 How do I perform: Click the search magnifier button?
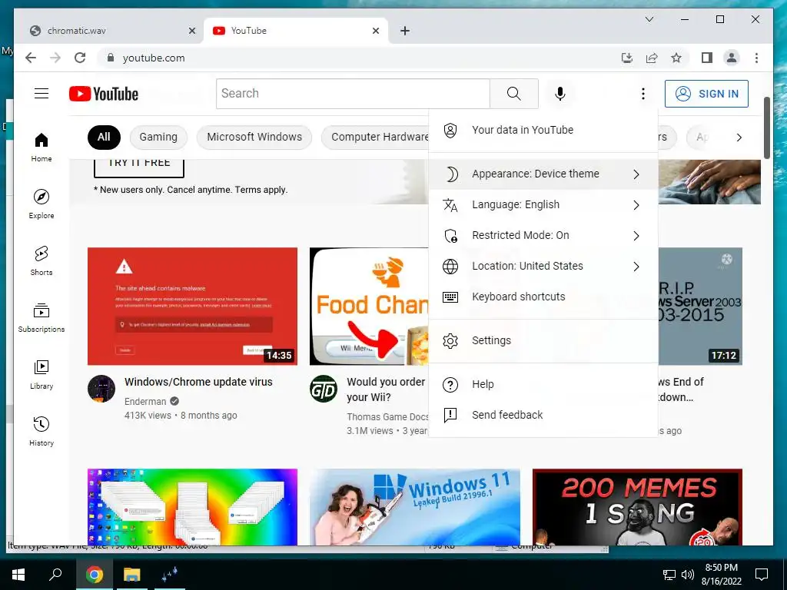click(514, 93)
